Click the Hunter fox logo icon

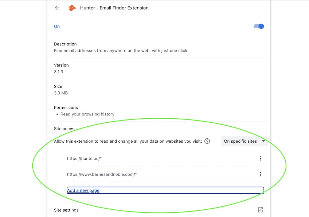point(72,8)
